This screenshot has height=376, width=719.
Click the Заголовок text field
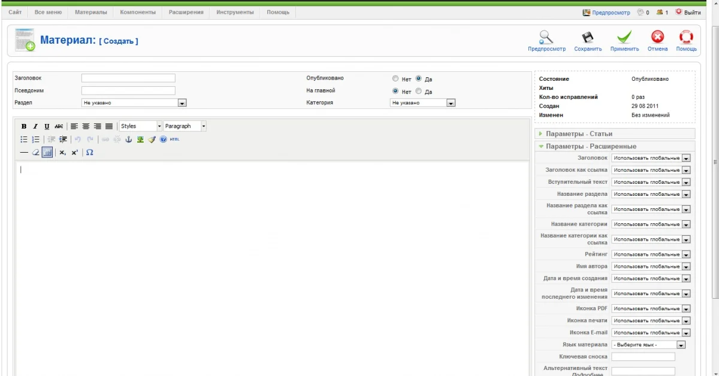click(128, 78)
